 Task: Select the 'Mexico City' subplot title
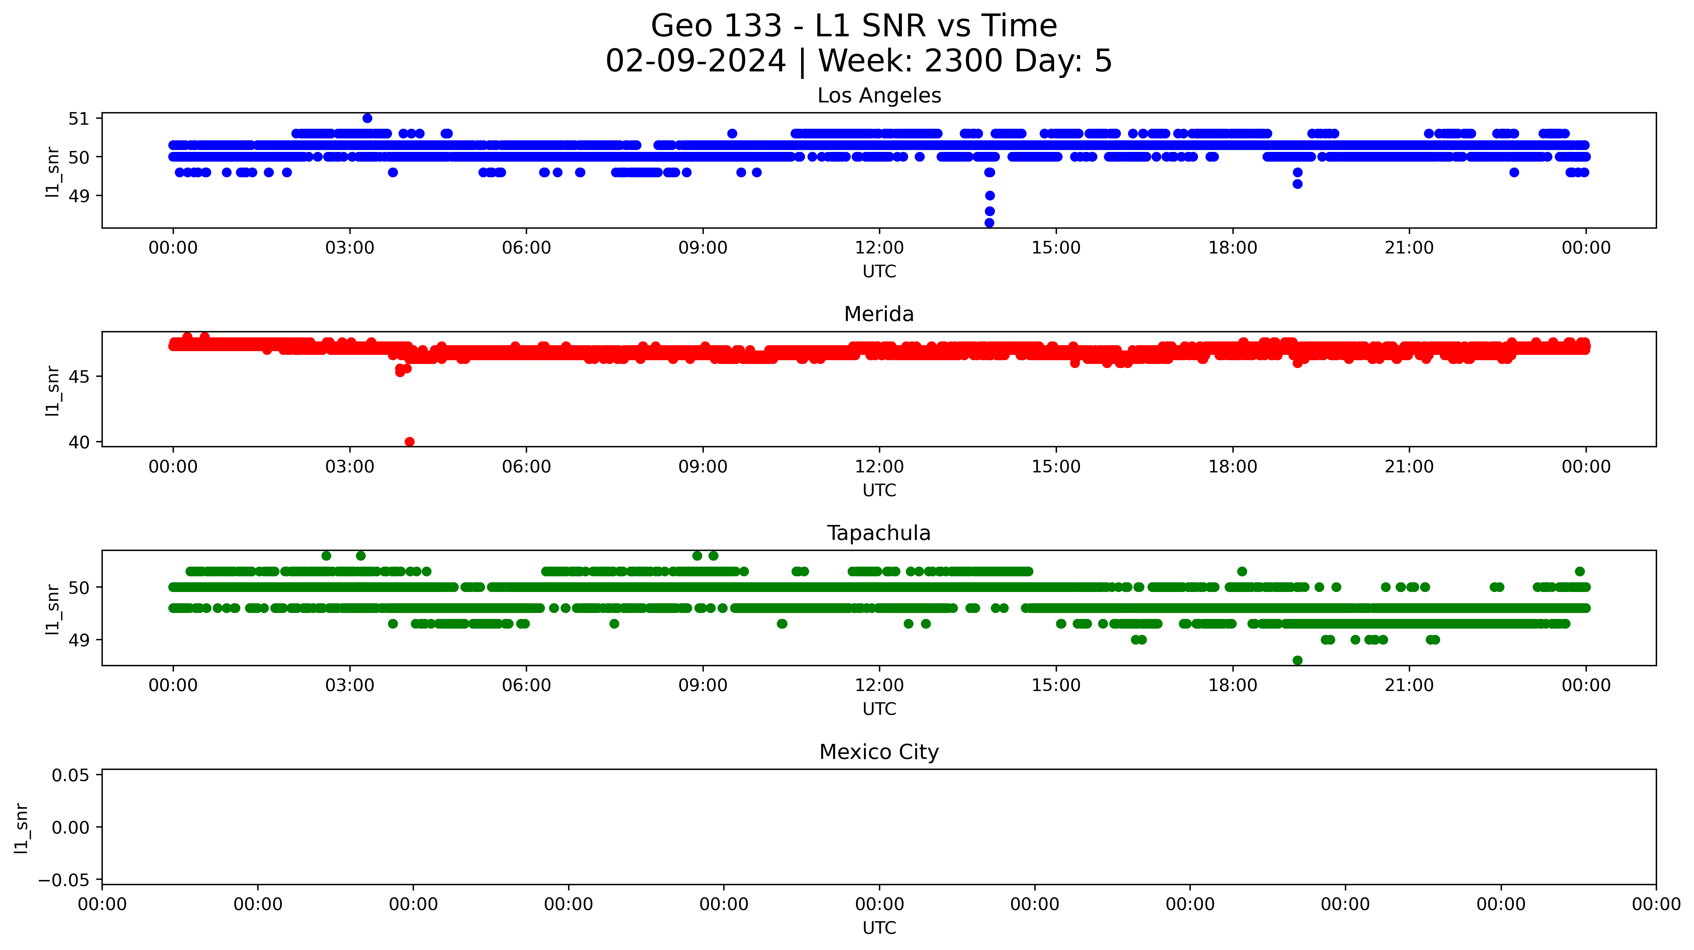click(x=879, y=752)
